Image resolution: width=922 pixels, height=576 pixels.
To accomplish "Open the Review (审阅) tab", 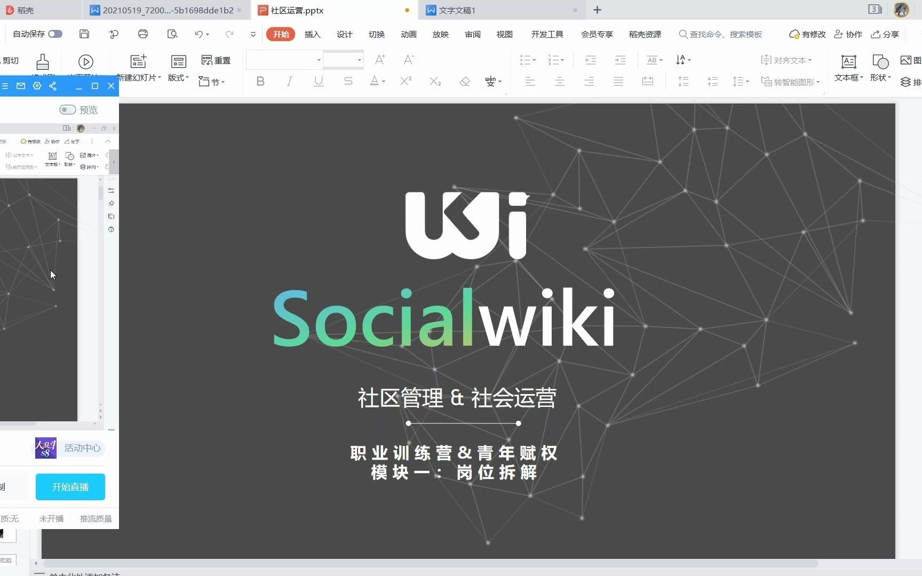I will tap(472, 34).
